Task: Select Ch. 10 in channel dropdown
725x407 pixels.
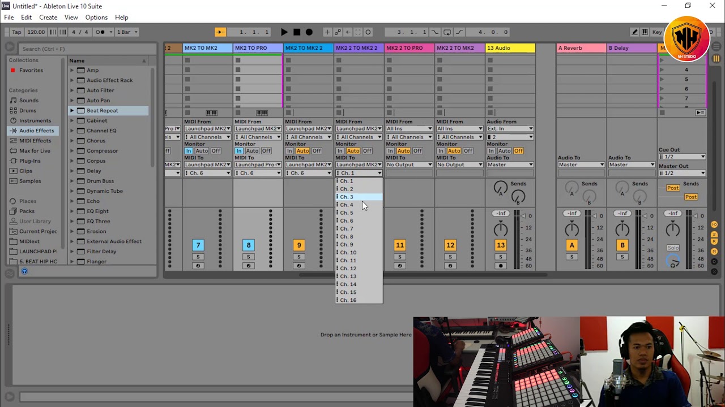Action: point(359,253)
